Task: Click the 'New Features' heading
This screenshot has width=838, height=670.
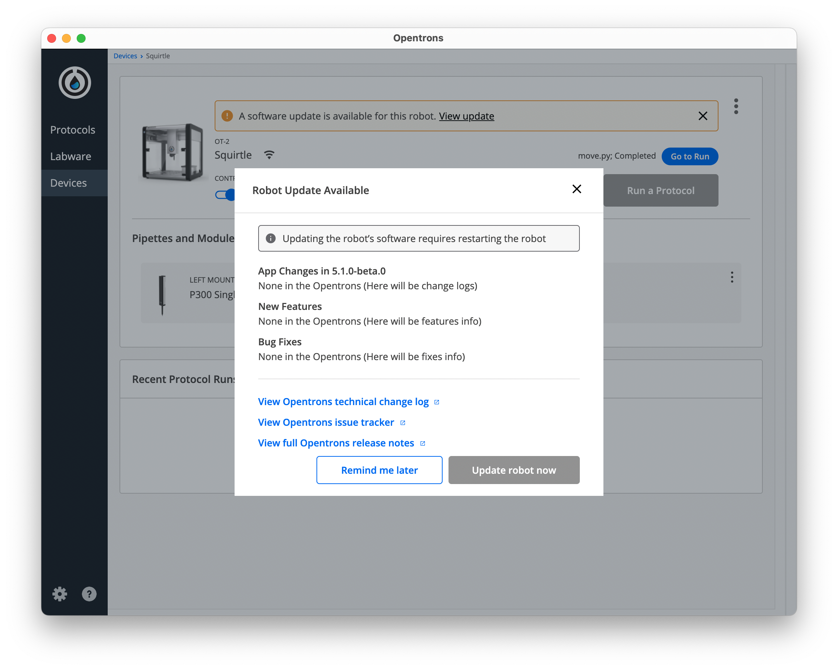Action: click(290, 307)
